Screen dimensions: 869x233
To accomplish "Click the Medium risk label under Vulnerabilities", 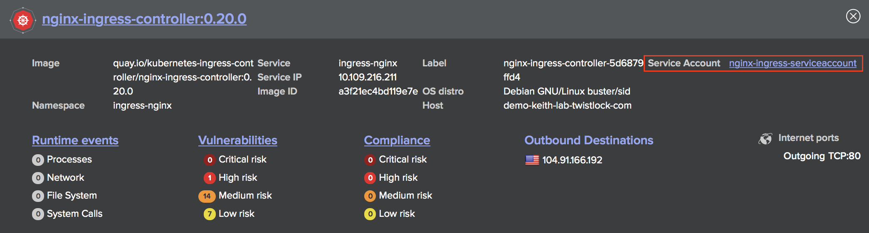I will pos(245,196).
